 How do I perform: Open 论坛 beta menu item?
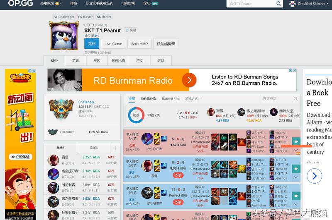pyautogui.click(x=151, y=3)
